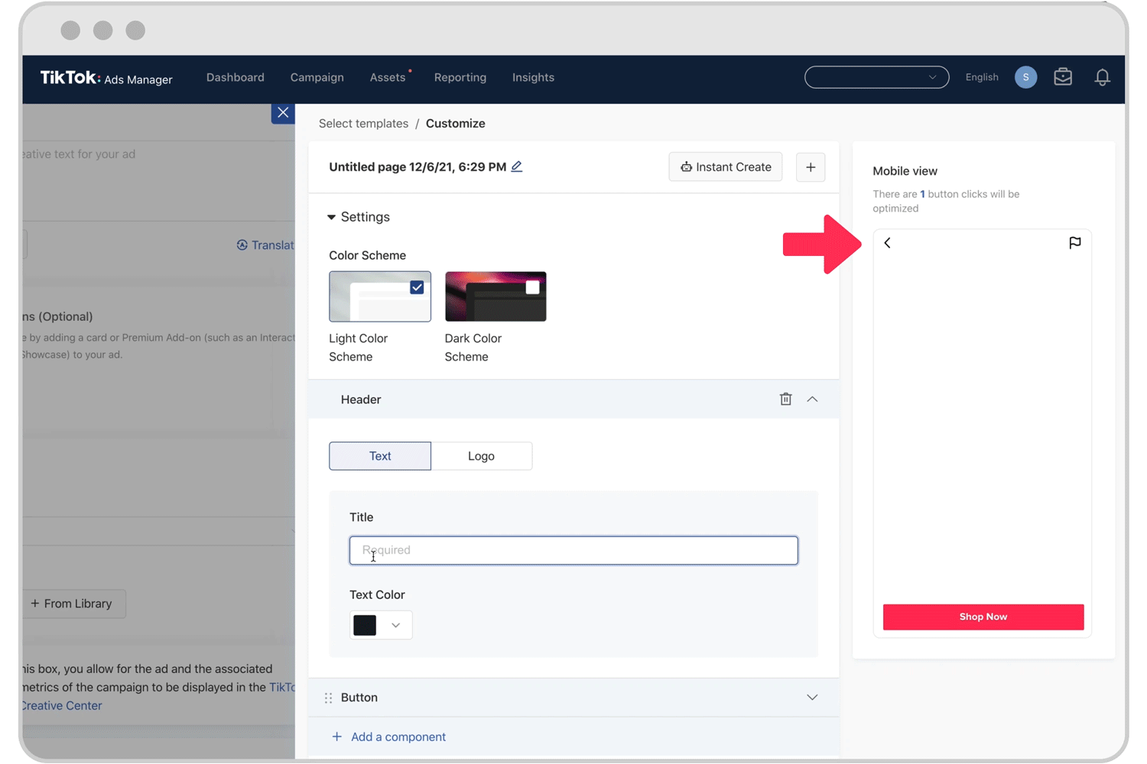The width and height of the screenshot is (1147, 764).
Task: Collapse the Settings section
Action: pyautogui.click(x=331, y=217)
